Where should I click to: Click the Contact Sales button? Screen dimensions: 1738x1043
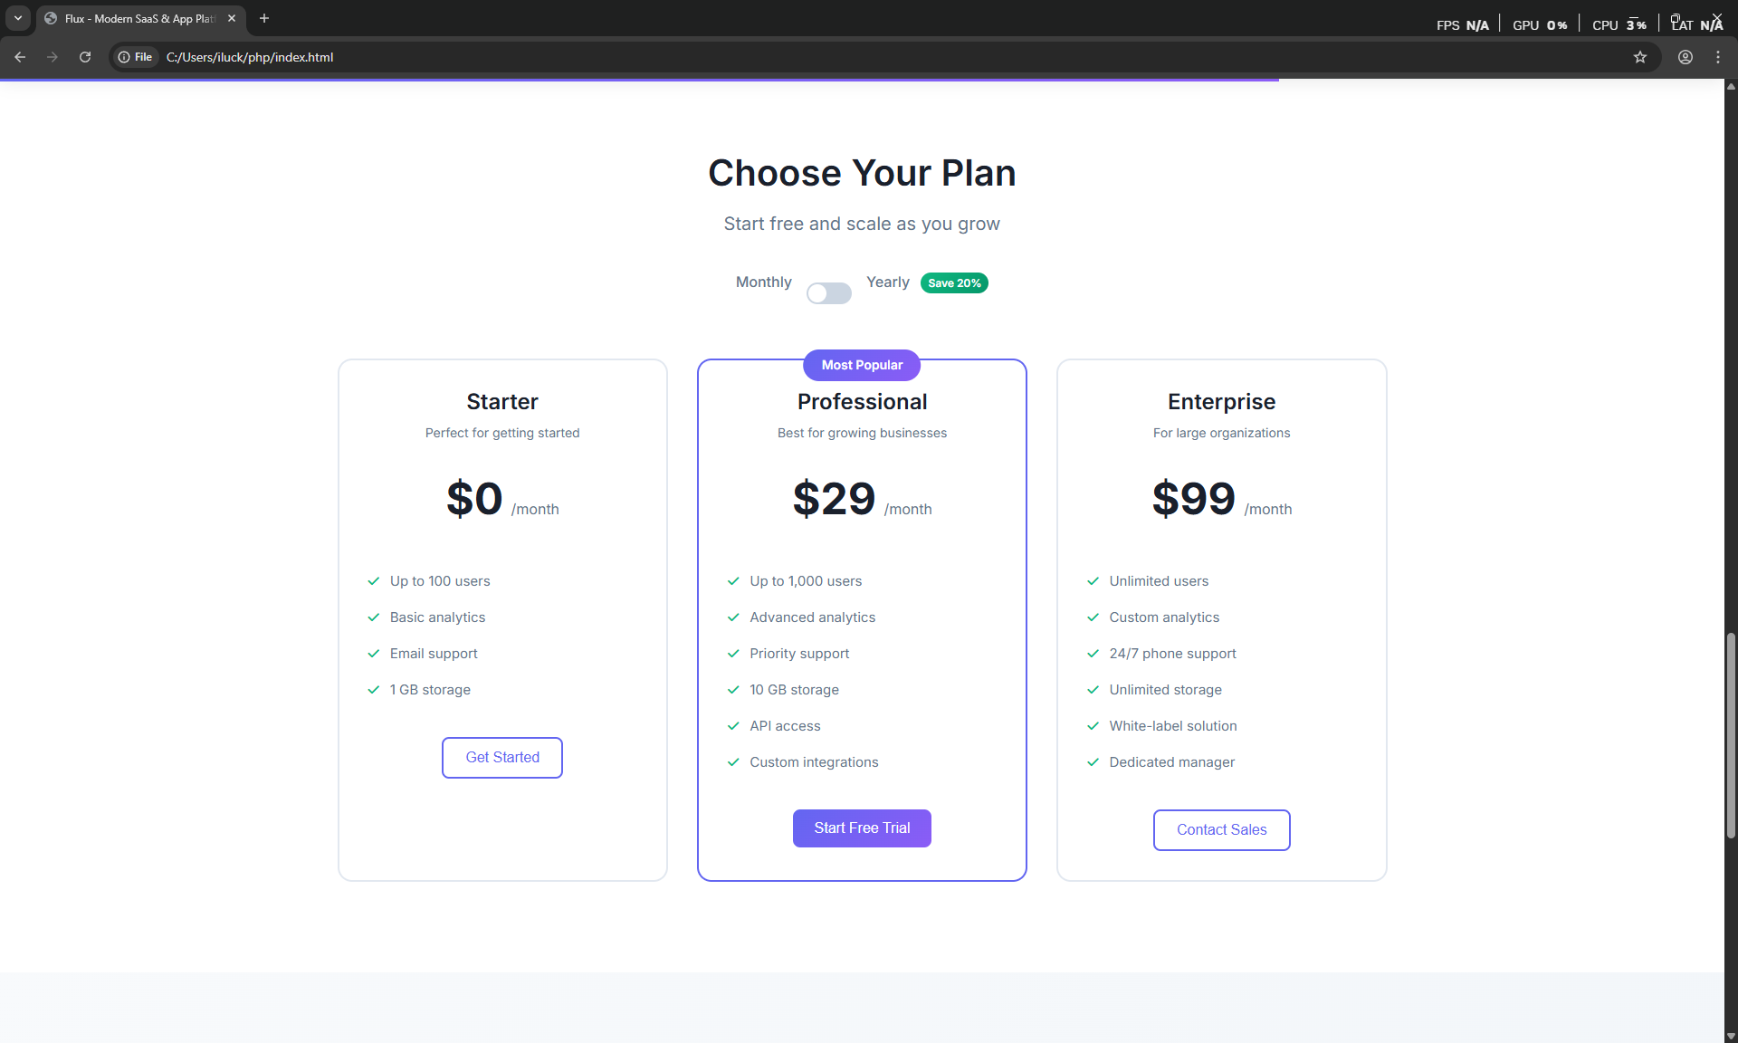(1221, 830)
